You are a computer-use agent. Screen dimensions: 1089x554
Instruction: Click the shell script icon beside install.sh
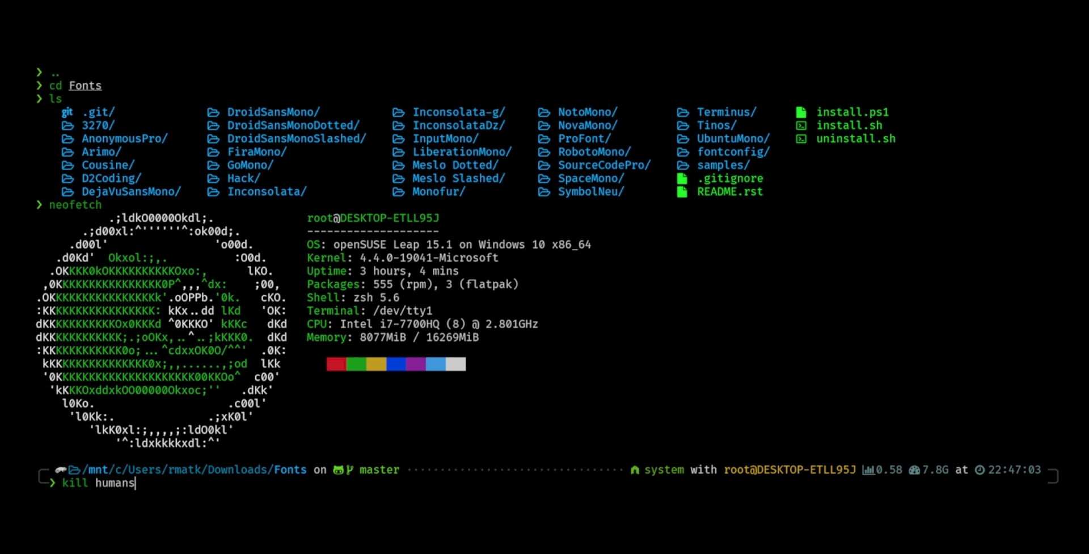(801, 125)
